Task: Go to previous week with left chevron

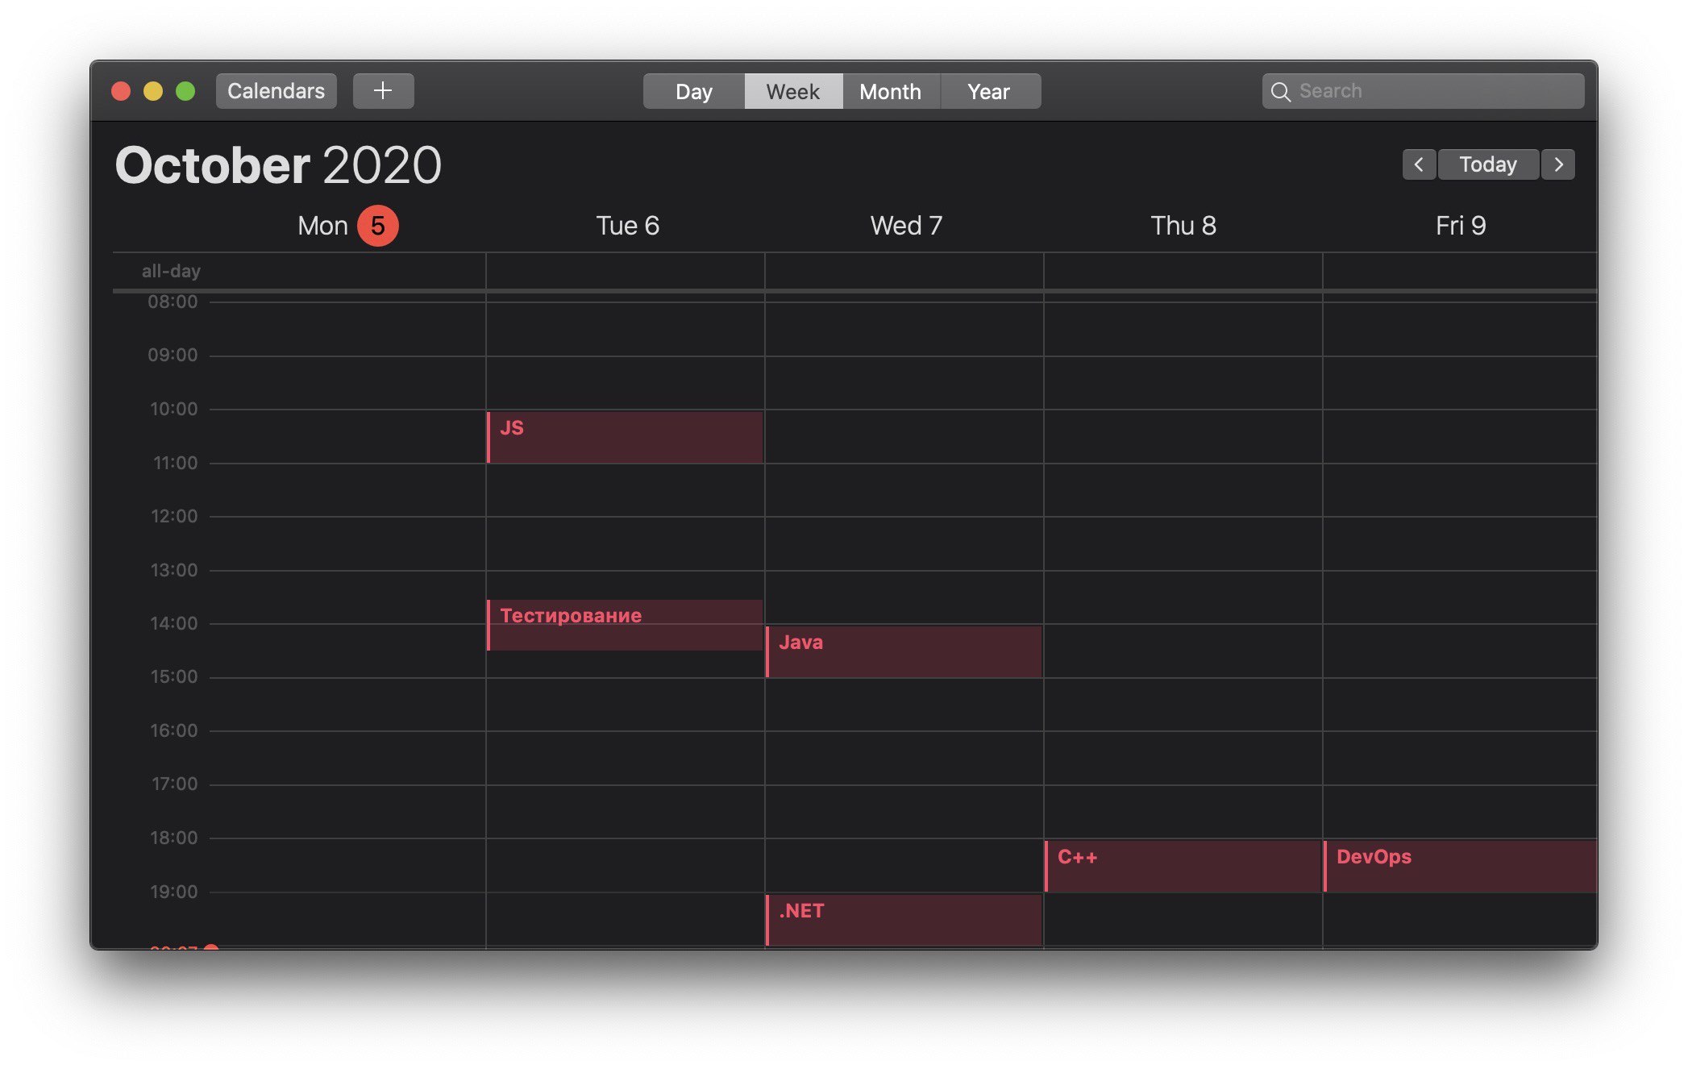Action: (x=1419, y=164)
